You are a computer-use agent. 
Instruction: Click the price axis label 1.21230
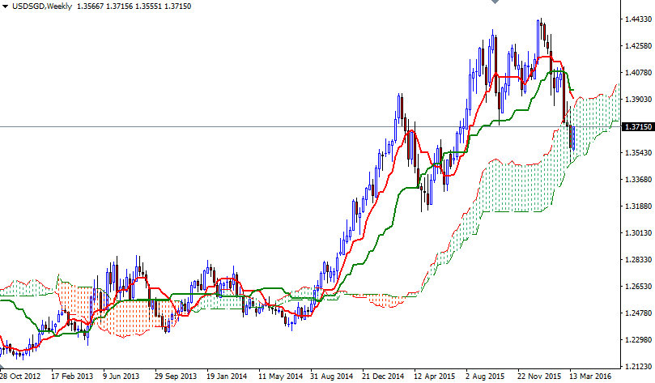[638, 367]
